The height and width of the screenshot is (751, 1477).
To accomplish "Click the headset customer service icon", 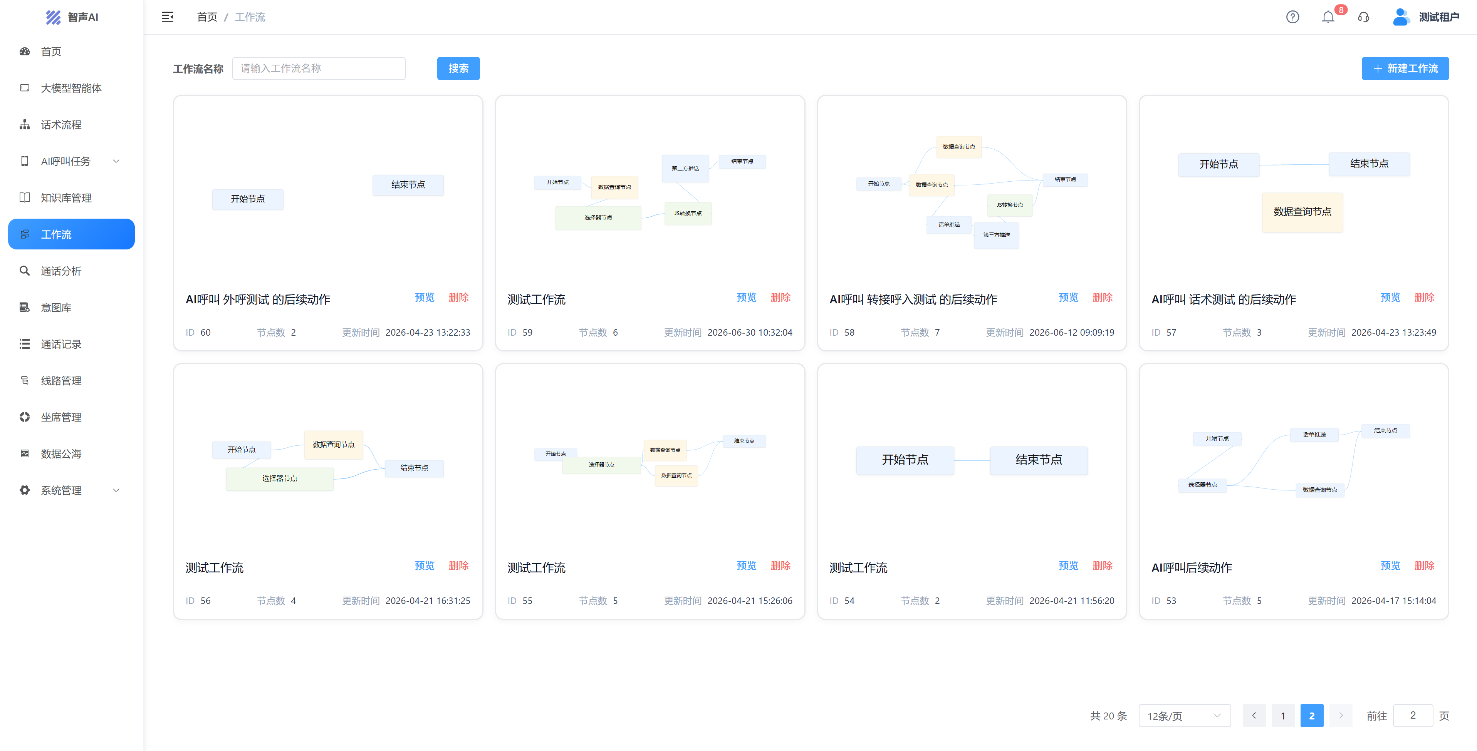I will [x=1363, y=17].
